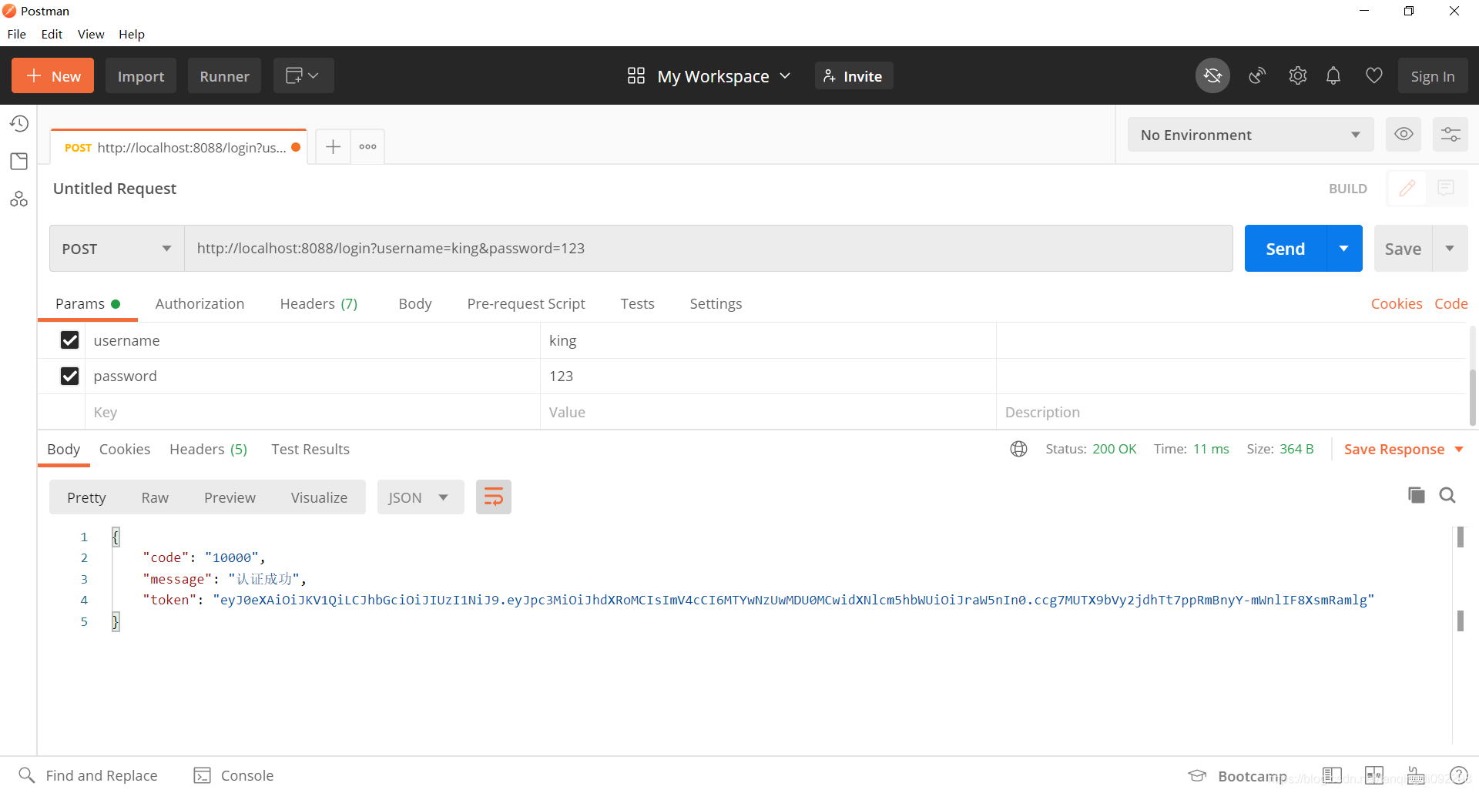Click the Invite button
The width and height of the screenshot is (1479, 793).
point(854,75)
